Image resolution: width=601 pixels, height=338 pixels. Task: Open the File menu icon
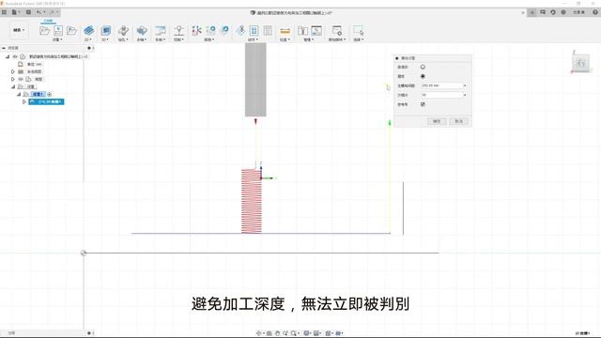14,12
